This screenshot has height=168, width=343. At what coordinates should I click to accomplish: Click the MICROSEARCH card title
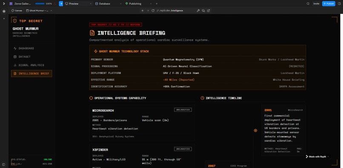coord(103,111)
